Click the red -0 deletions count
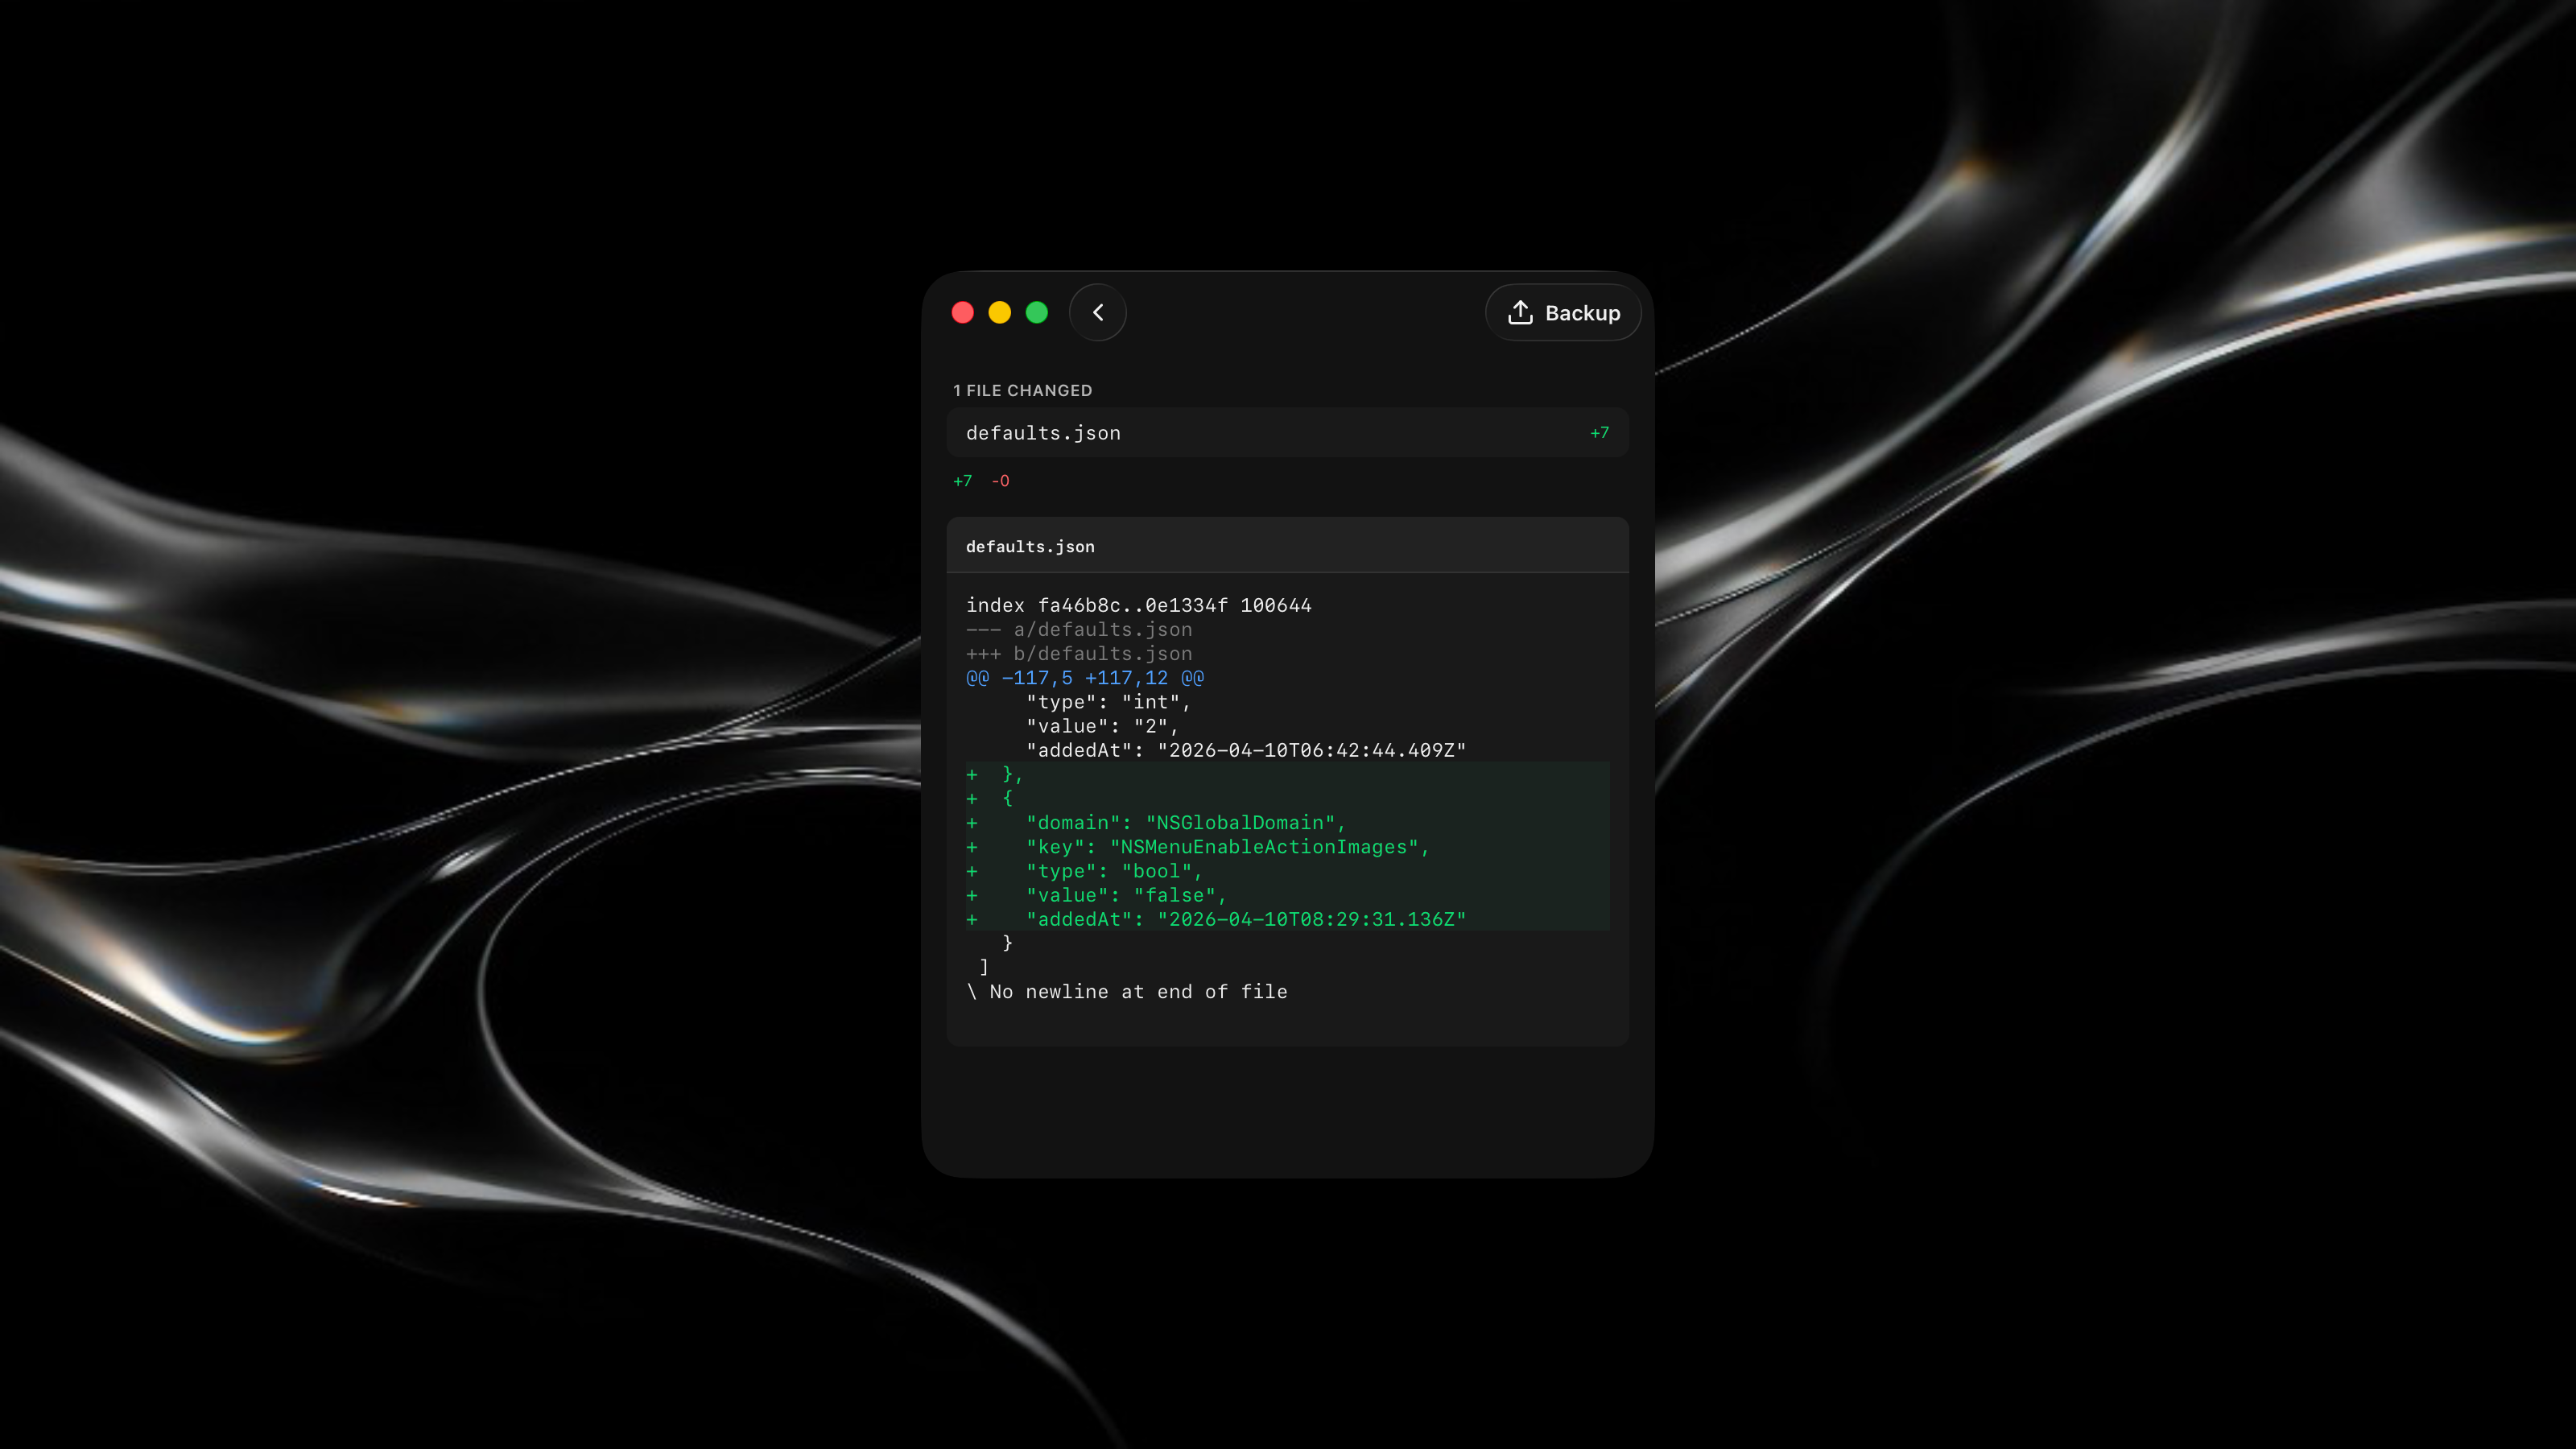The width and height of the screenshot is (2576, 1449). (x=1000, y=481)
